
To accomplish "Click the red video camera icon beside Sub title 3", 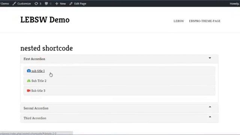I will (28, 91).
